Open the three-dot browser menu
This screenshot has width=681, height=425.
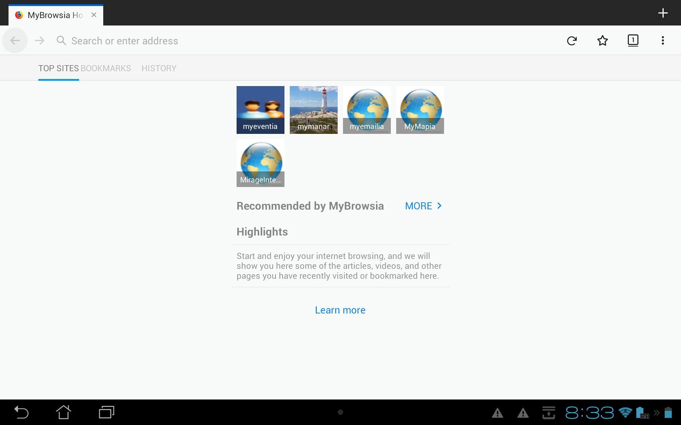click(x=663, y=40)
